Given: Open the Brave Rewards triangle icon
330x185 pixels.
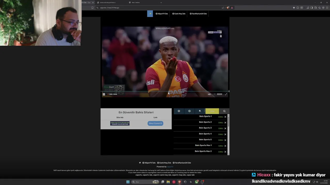Looking at the screenshot, I should point(232,8).
